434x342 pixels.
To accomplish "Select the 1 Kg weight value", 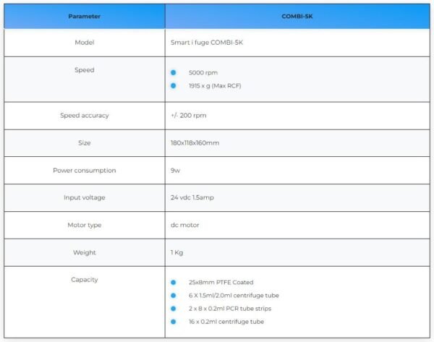I will coord(176,252).
